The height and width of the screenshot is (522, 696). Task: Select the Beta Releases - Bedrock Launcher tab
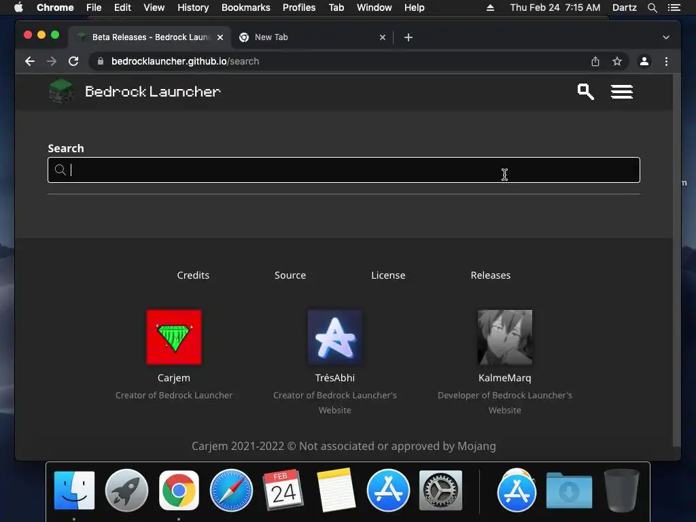[x=150, y=37]
